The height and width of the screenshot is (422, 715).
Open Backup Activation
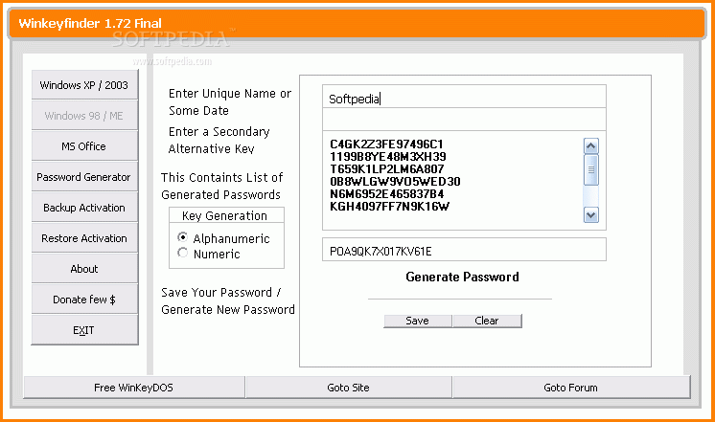84,208
